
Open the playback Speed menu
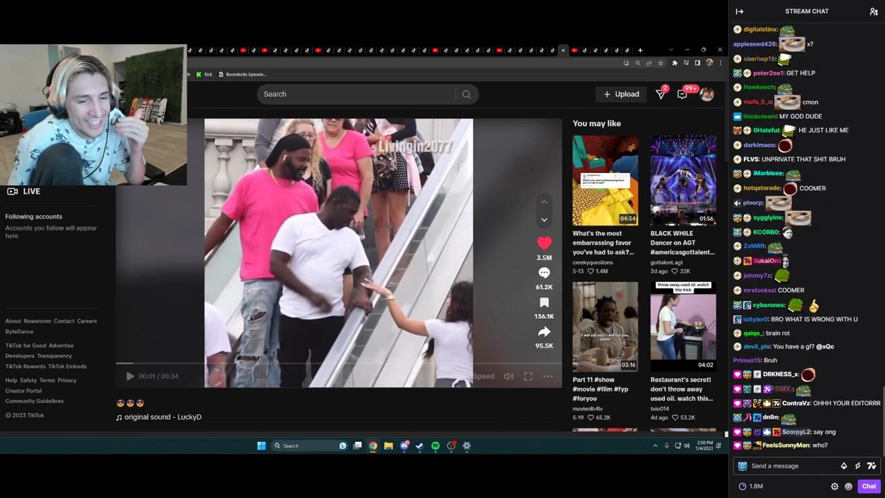coord(483,376)
